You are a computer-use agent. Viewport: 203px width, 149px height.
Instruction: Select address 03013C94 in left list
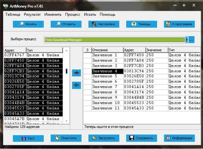[x=14, y=76]
